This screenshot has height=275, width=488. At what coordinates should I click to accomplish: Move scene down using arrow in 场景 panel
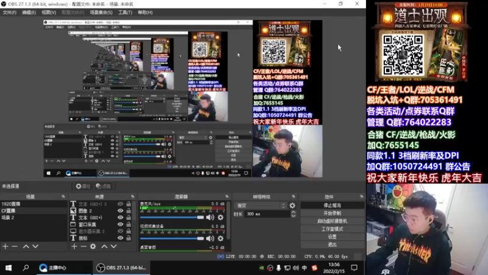[35, 246]
